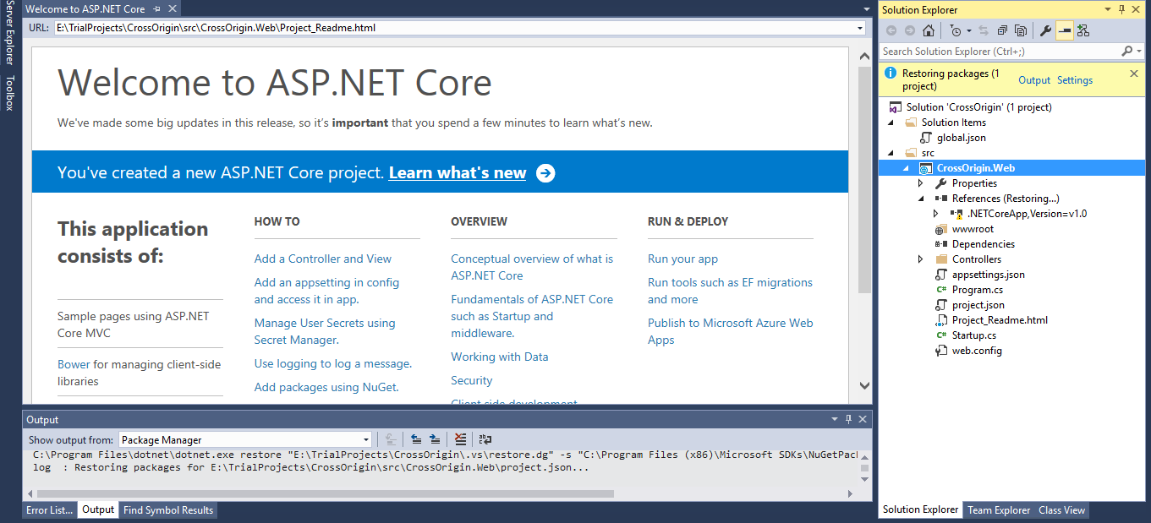Viewport: 1151px width, 523px height.
Task: Click the C# icon next to Program.cs
Action: coord(940,290)
